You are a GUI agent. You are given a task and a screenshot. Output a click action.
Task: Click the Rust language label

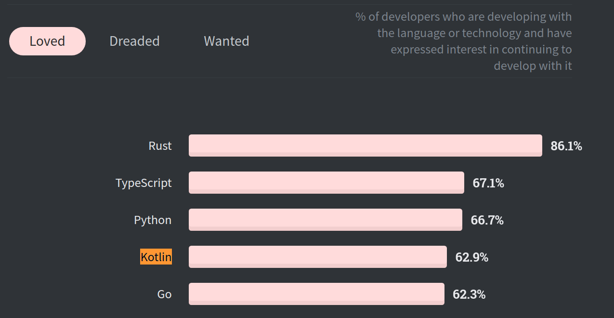pos(160,146)
